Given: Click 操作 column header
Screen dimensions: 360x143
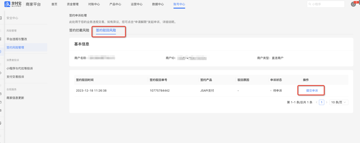Looking at the screenshot, I should point(306,80).
